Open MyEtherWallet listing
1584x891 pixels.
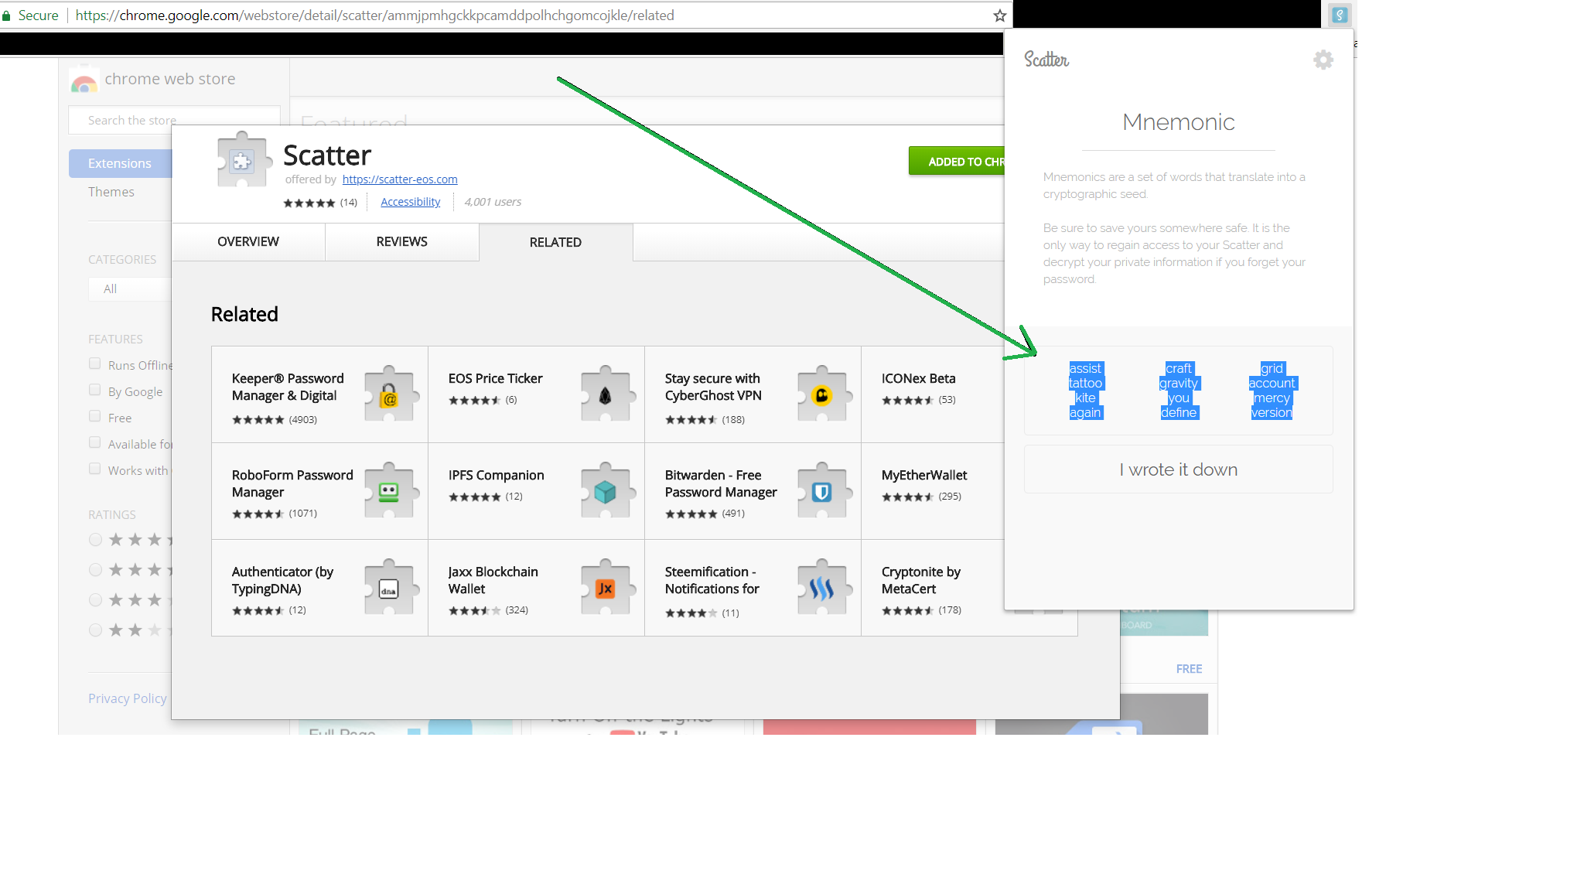coord(924,475)
